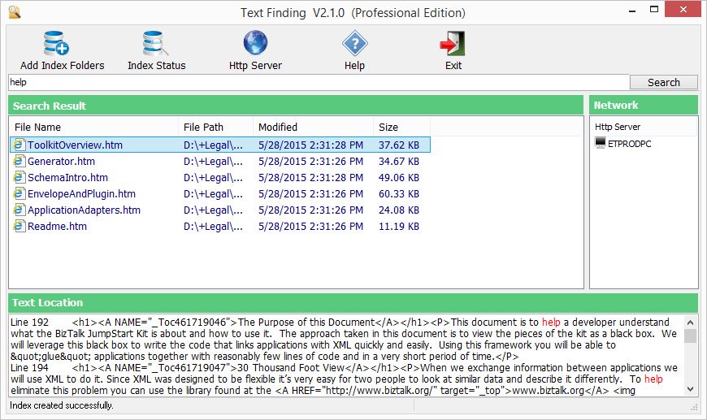Click the modified date of Generator.htm
Image resolution: width=707 pixels, height=420 pixels.
tap(310, 161)
